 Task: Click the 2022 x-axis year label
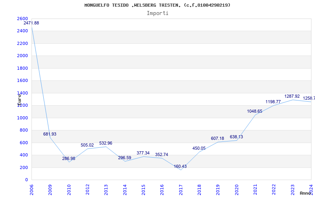click(x=274, y=190)
